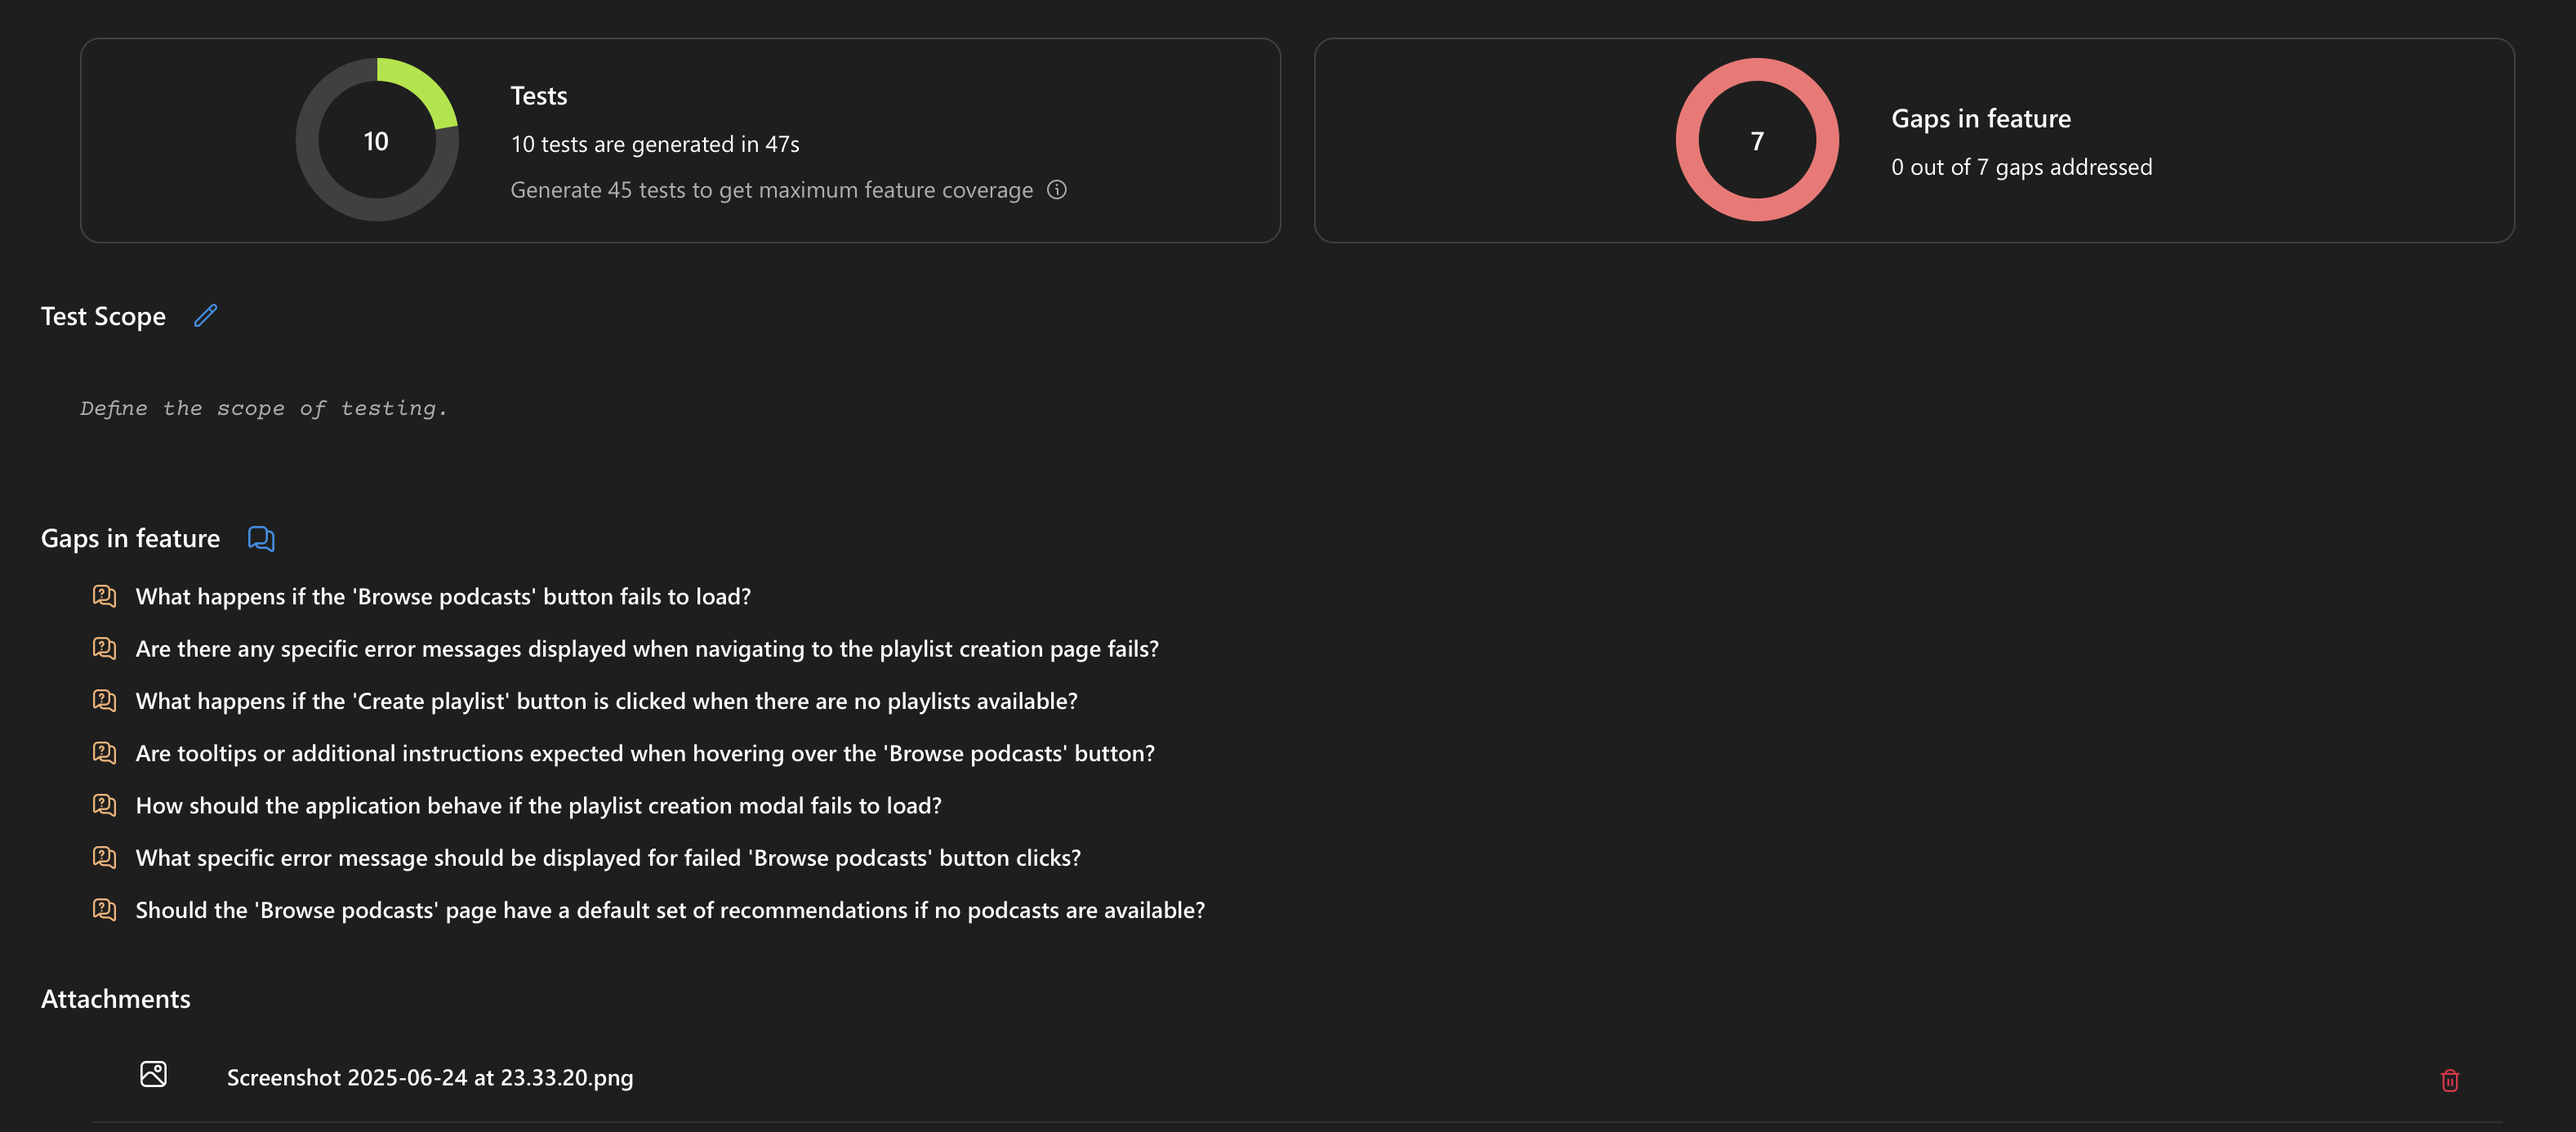2576x1132 pixels.
Task: Select the default podcast recommendations gap question
Action: (x=670, y=910)
